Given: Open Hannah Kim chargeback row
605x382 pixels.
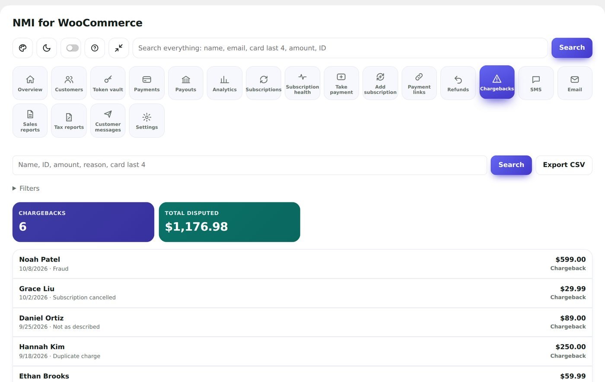Looking at the screenshot, I should [x=302, y=351].
